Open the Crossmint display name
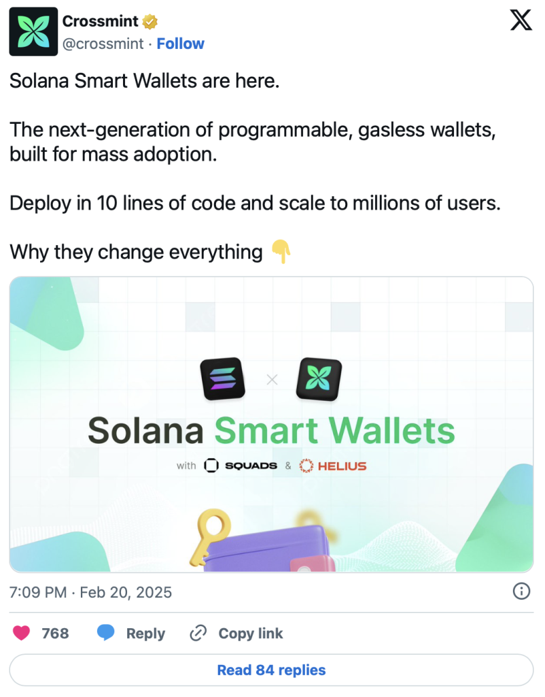545x697 pixels. 100,21
